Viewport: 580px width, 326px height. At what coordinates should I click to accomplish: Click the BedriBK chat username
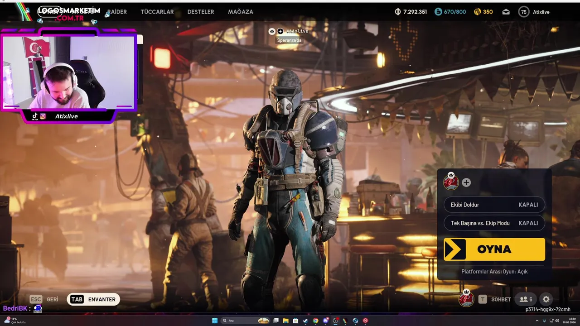tap(15, 308)
